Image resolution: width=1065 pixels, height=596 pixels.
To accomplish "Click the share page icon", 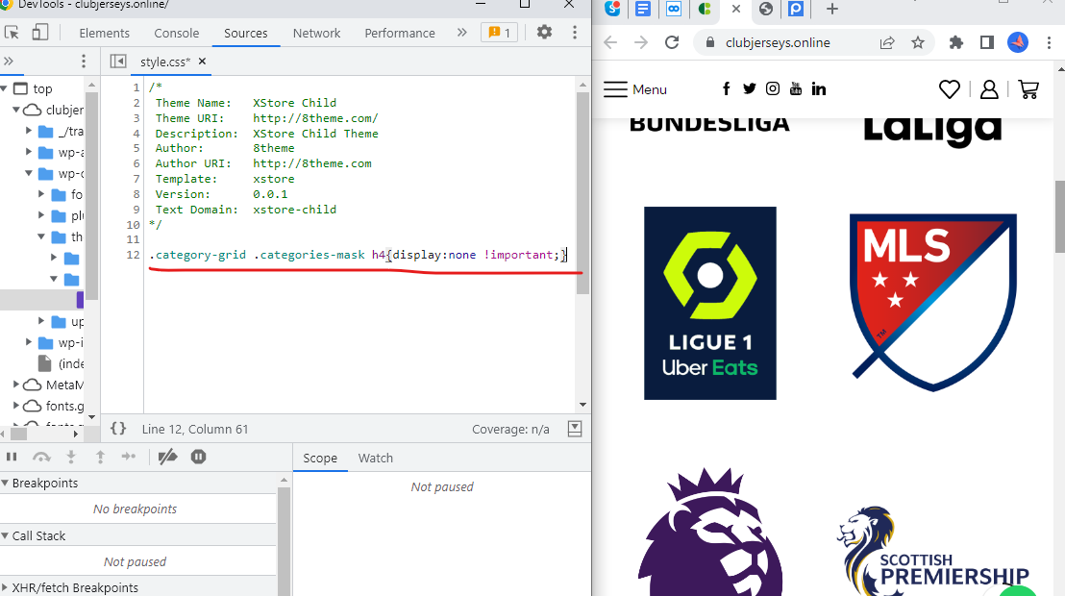I will [887, 43].
